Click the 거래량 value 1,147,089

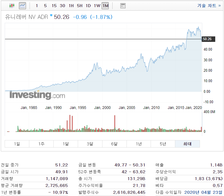57,178
